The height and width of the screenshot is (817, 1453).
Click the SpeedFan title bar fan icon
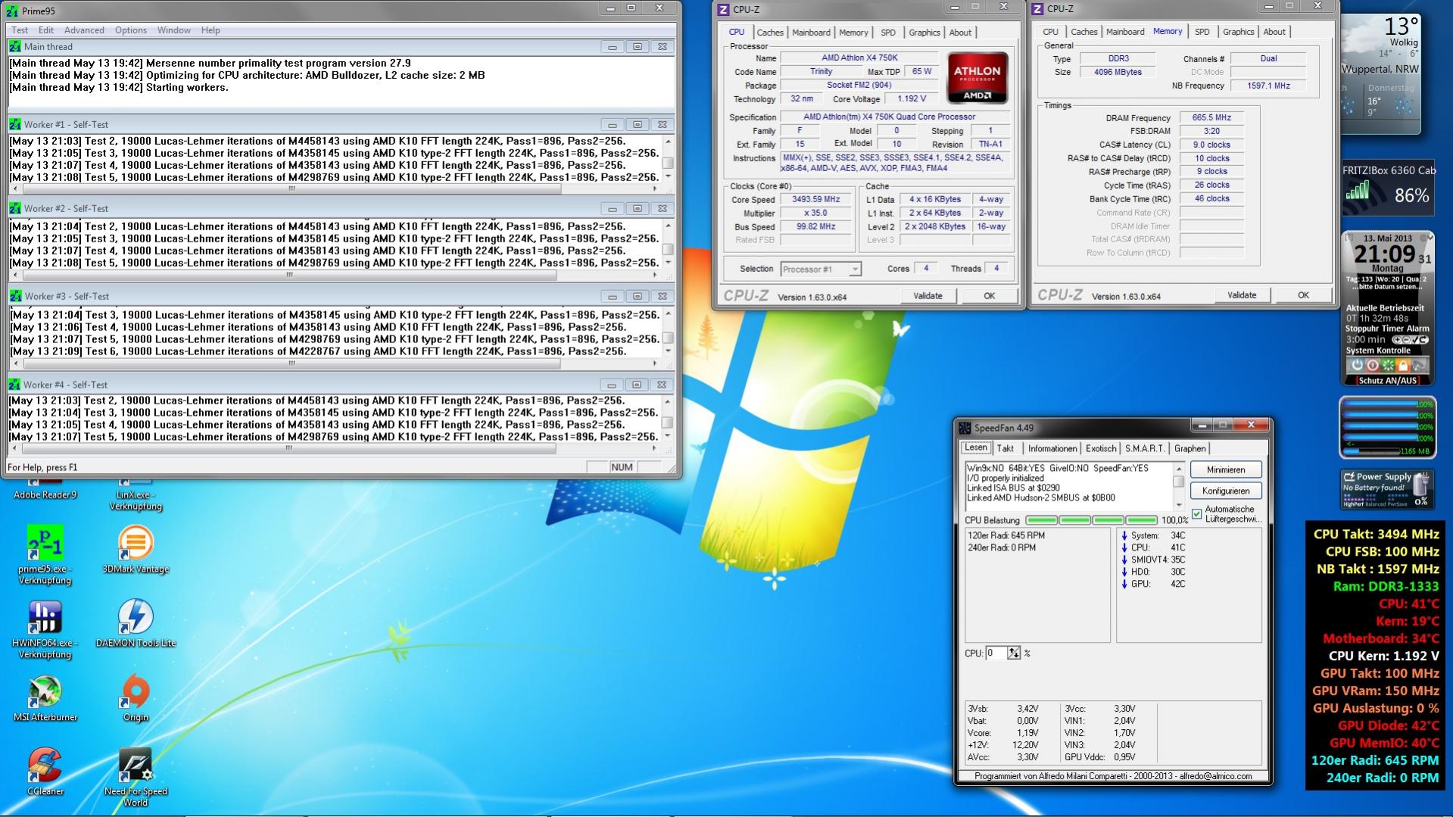tap(964, 428)
